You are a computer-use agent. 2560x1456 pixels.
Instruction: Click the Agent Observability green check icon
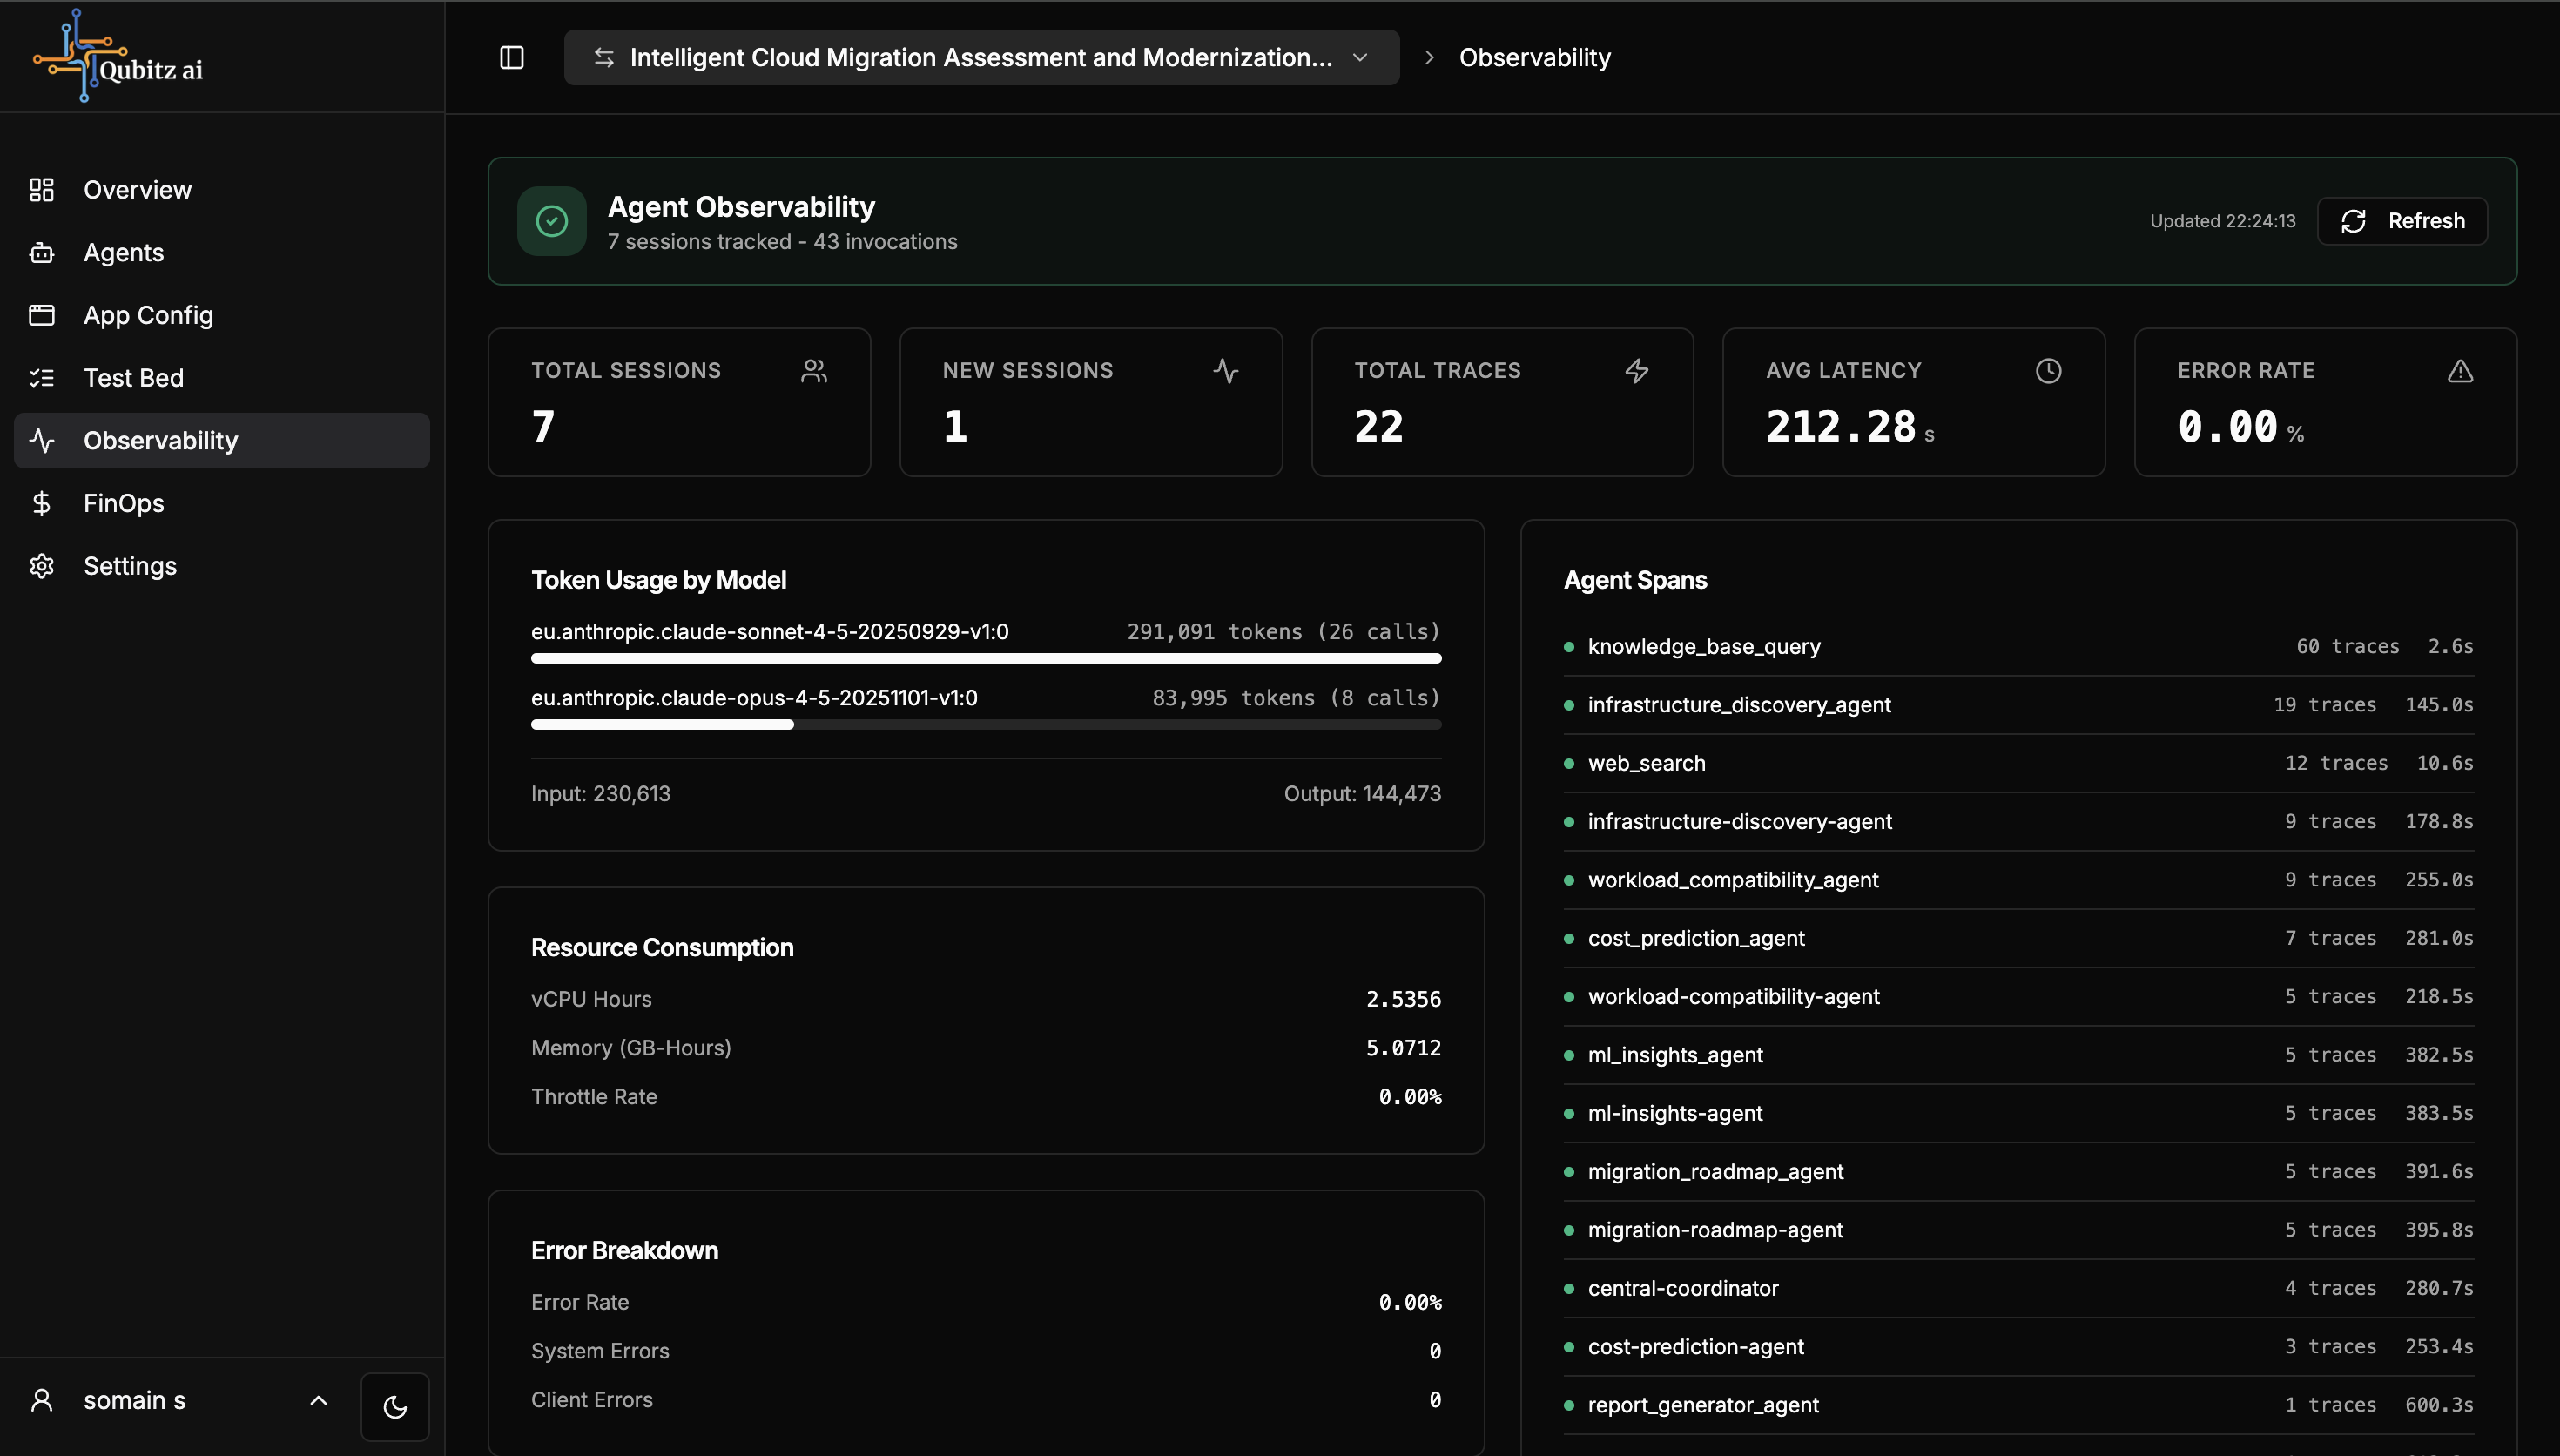click(x=552, y=221)
